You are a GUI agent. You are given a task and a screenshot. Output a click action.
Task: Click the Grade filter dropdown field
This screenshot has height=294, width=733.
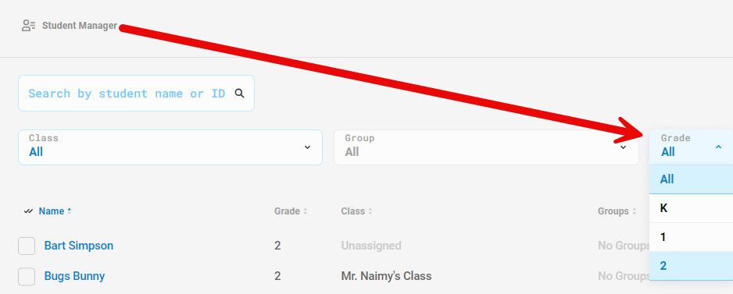tap(691, 147)
